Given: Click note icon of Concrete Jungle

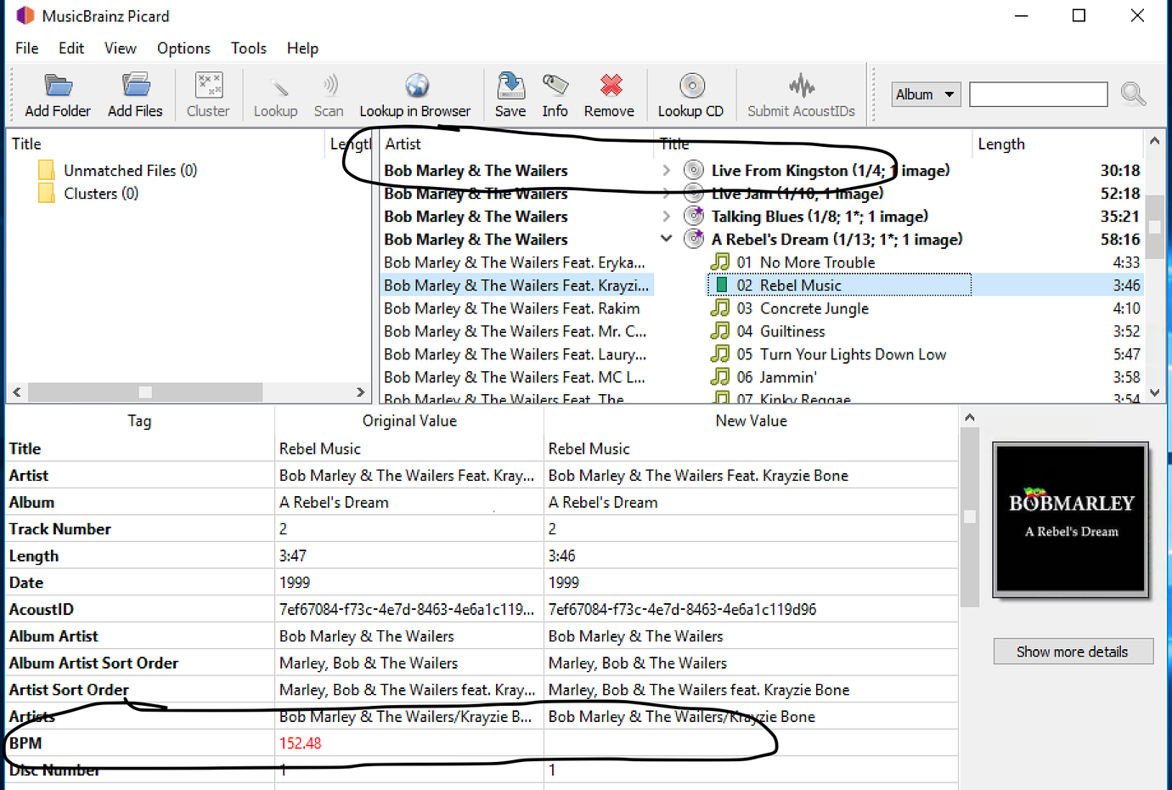Looking at the screenshot, I should click(720, 308).
